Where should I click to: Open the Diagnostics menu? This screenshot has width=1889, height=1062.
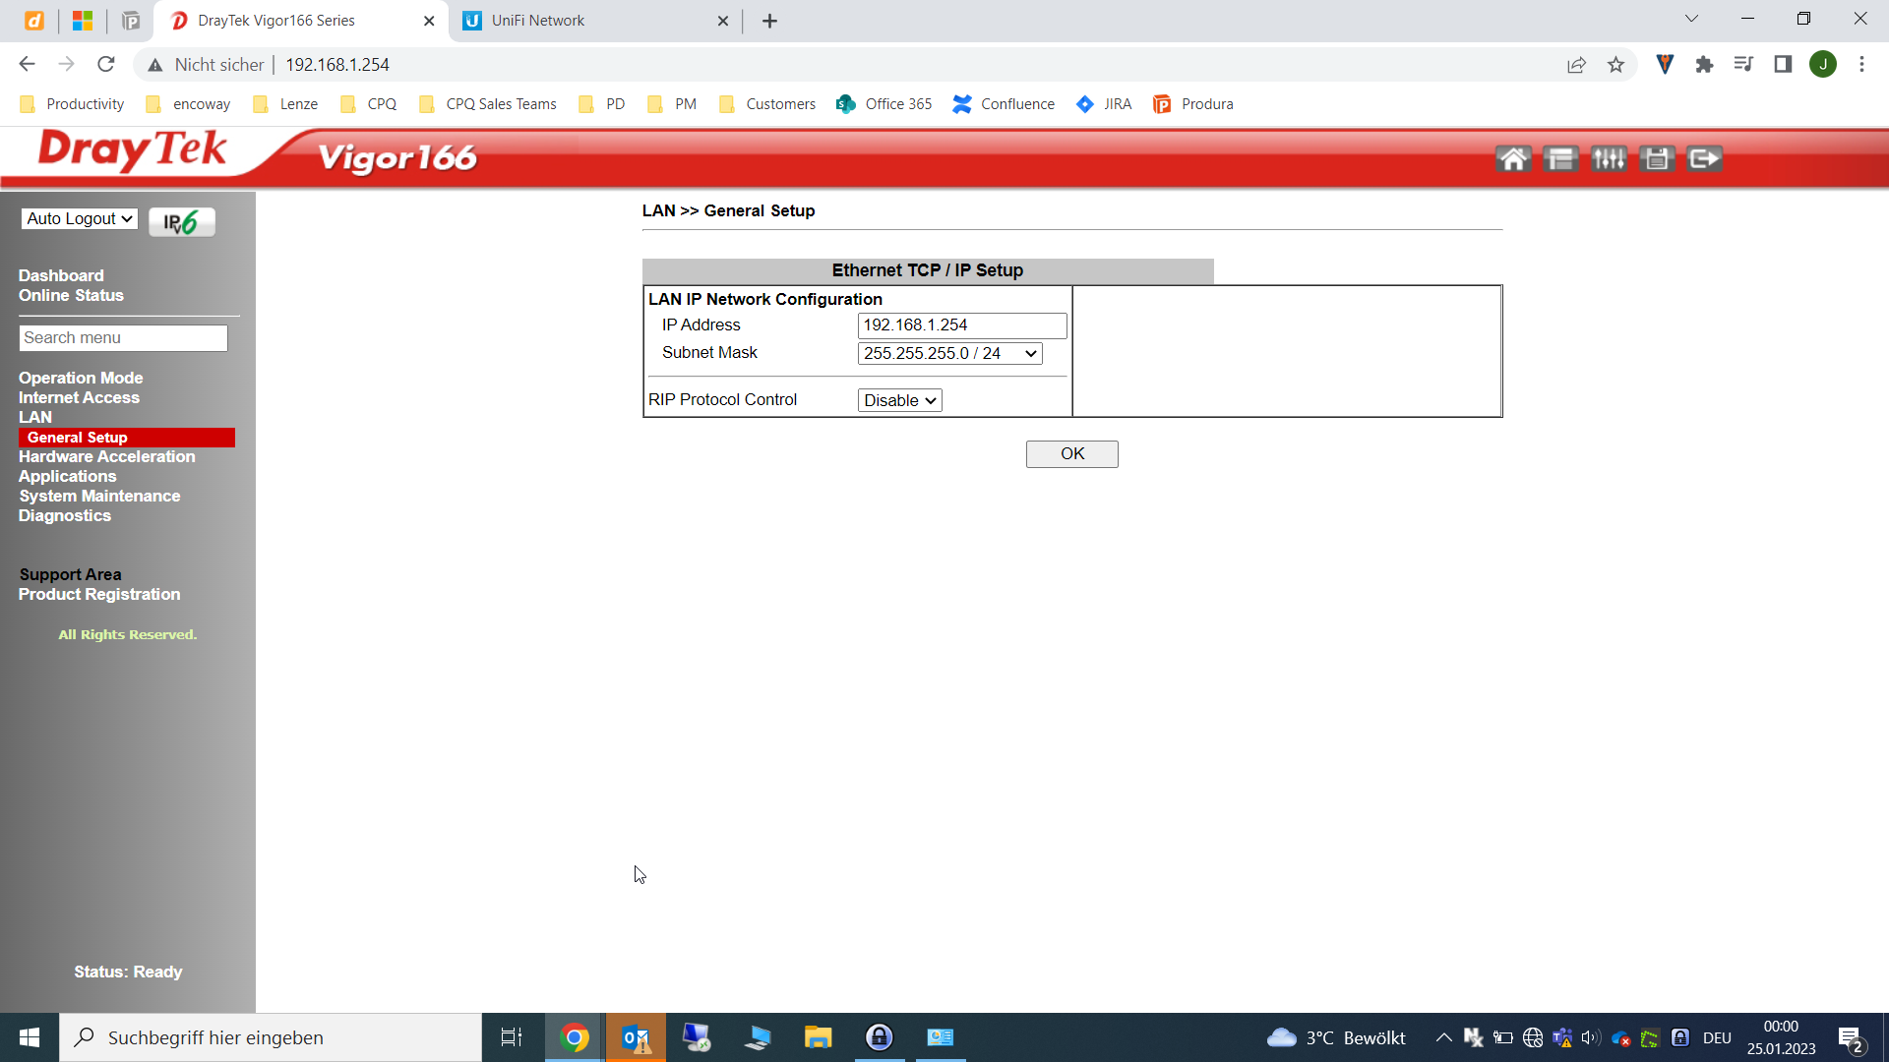click(x=65, y=515)
